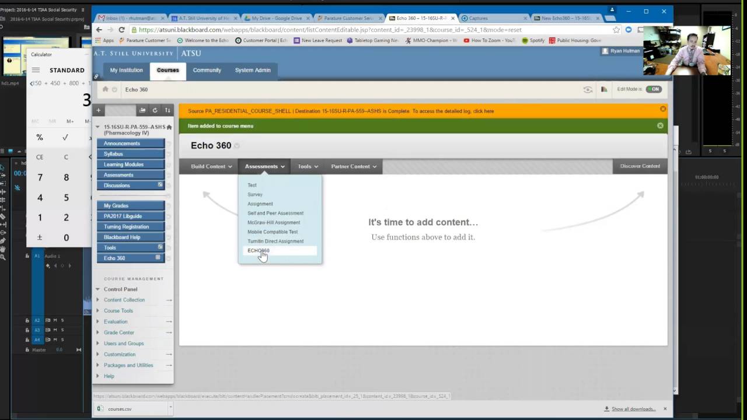Click the browser address bar
The width and height of the screenshot is (747, 420).
click(373, 30)
